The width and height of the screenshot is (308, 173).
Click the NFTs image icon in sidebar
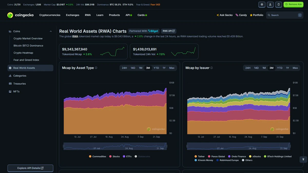(x=10, y=91)
